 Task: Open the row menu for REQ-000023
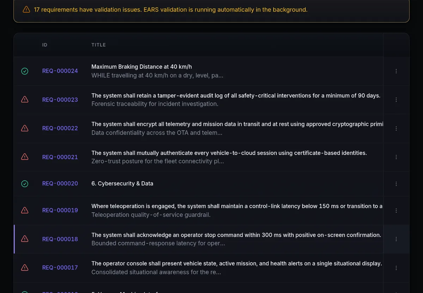396,100
